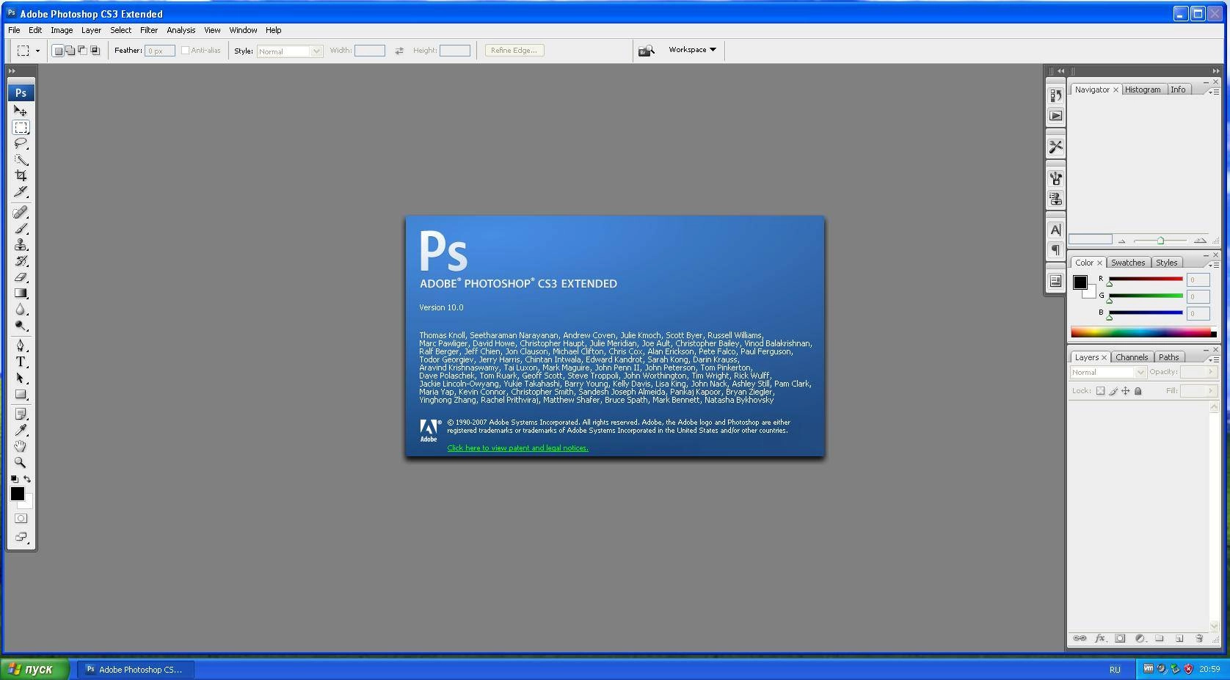Choose New selection mode in options bar
The height and width of the screenshot is (680, 1230).
point(57,51)
